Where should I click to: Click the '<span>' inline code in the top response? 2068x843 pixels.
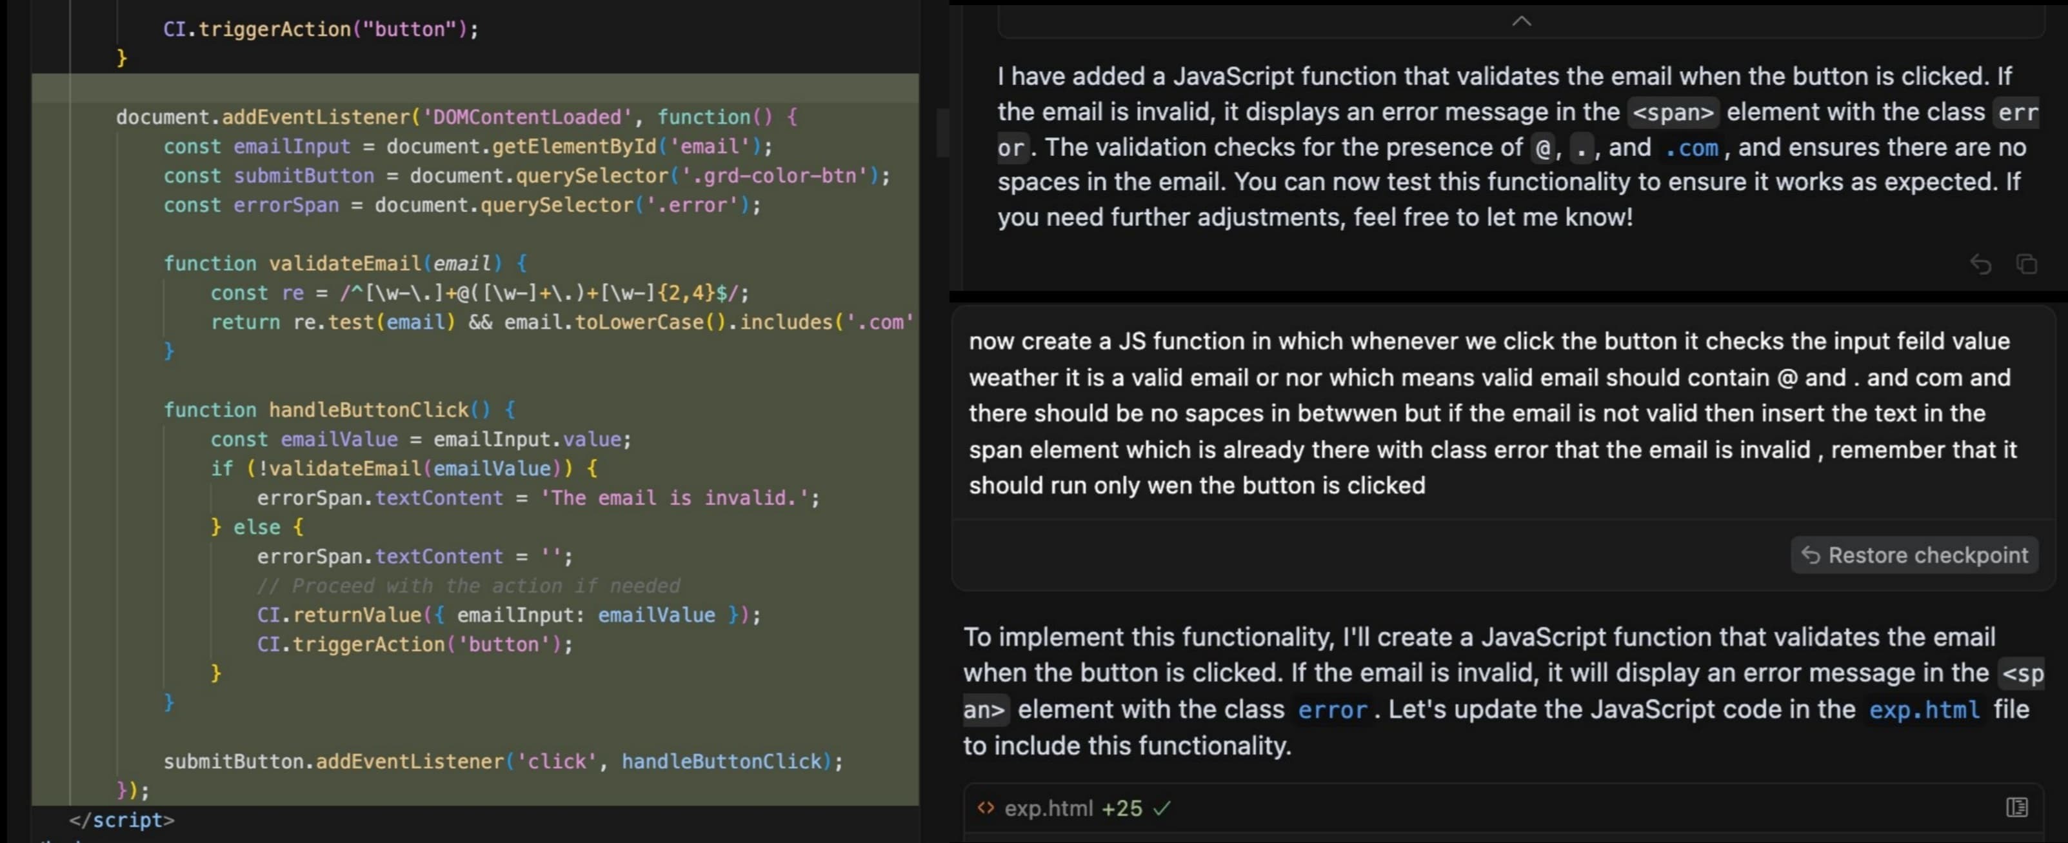coord(1673,112)
